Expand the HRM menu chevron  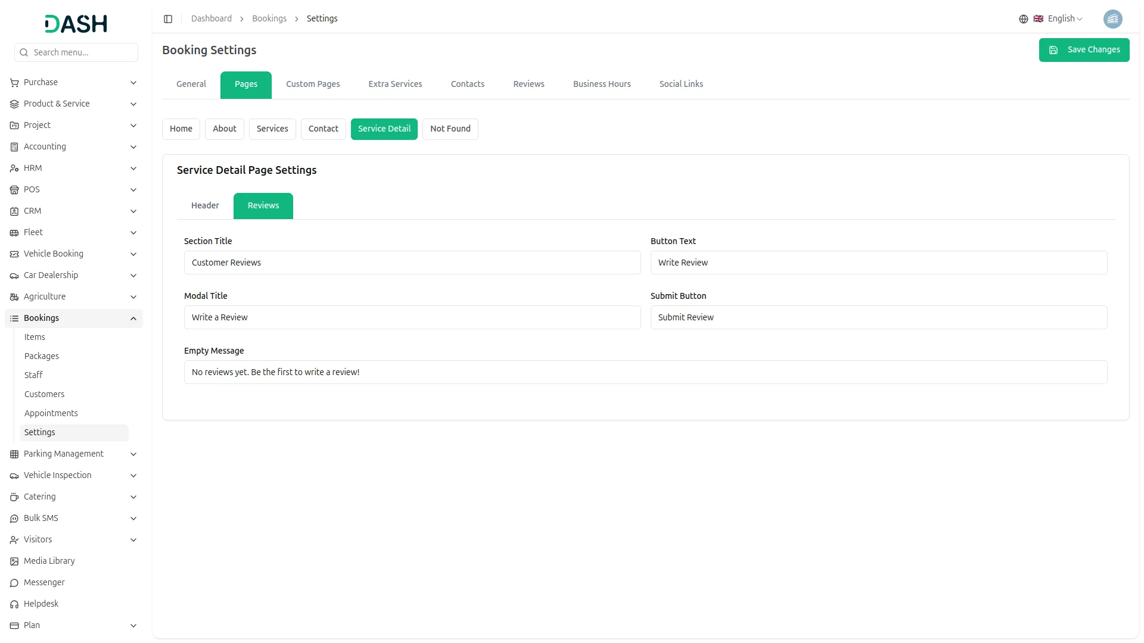pos(133,168)
